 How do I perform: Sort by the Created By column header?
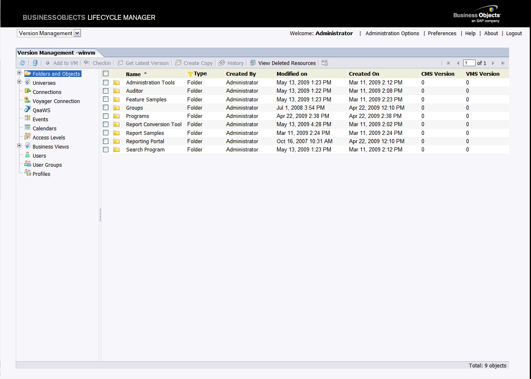pos(241,74)
